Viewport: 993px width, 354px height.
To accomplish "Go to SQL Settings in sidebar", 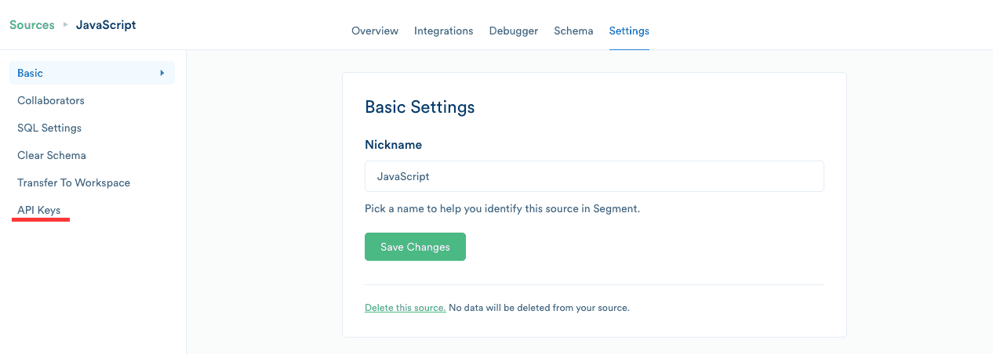I will point(49,128).
